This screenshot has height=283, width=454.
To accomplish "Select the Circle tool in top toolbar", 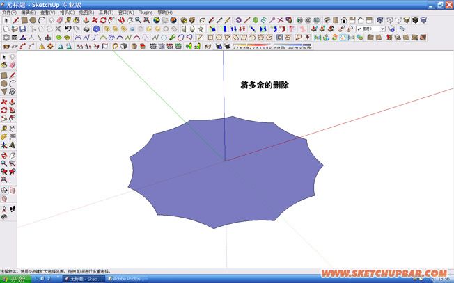I will (33, 20).
